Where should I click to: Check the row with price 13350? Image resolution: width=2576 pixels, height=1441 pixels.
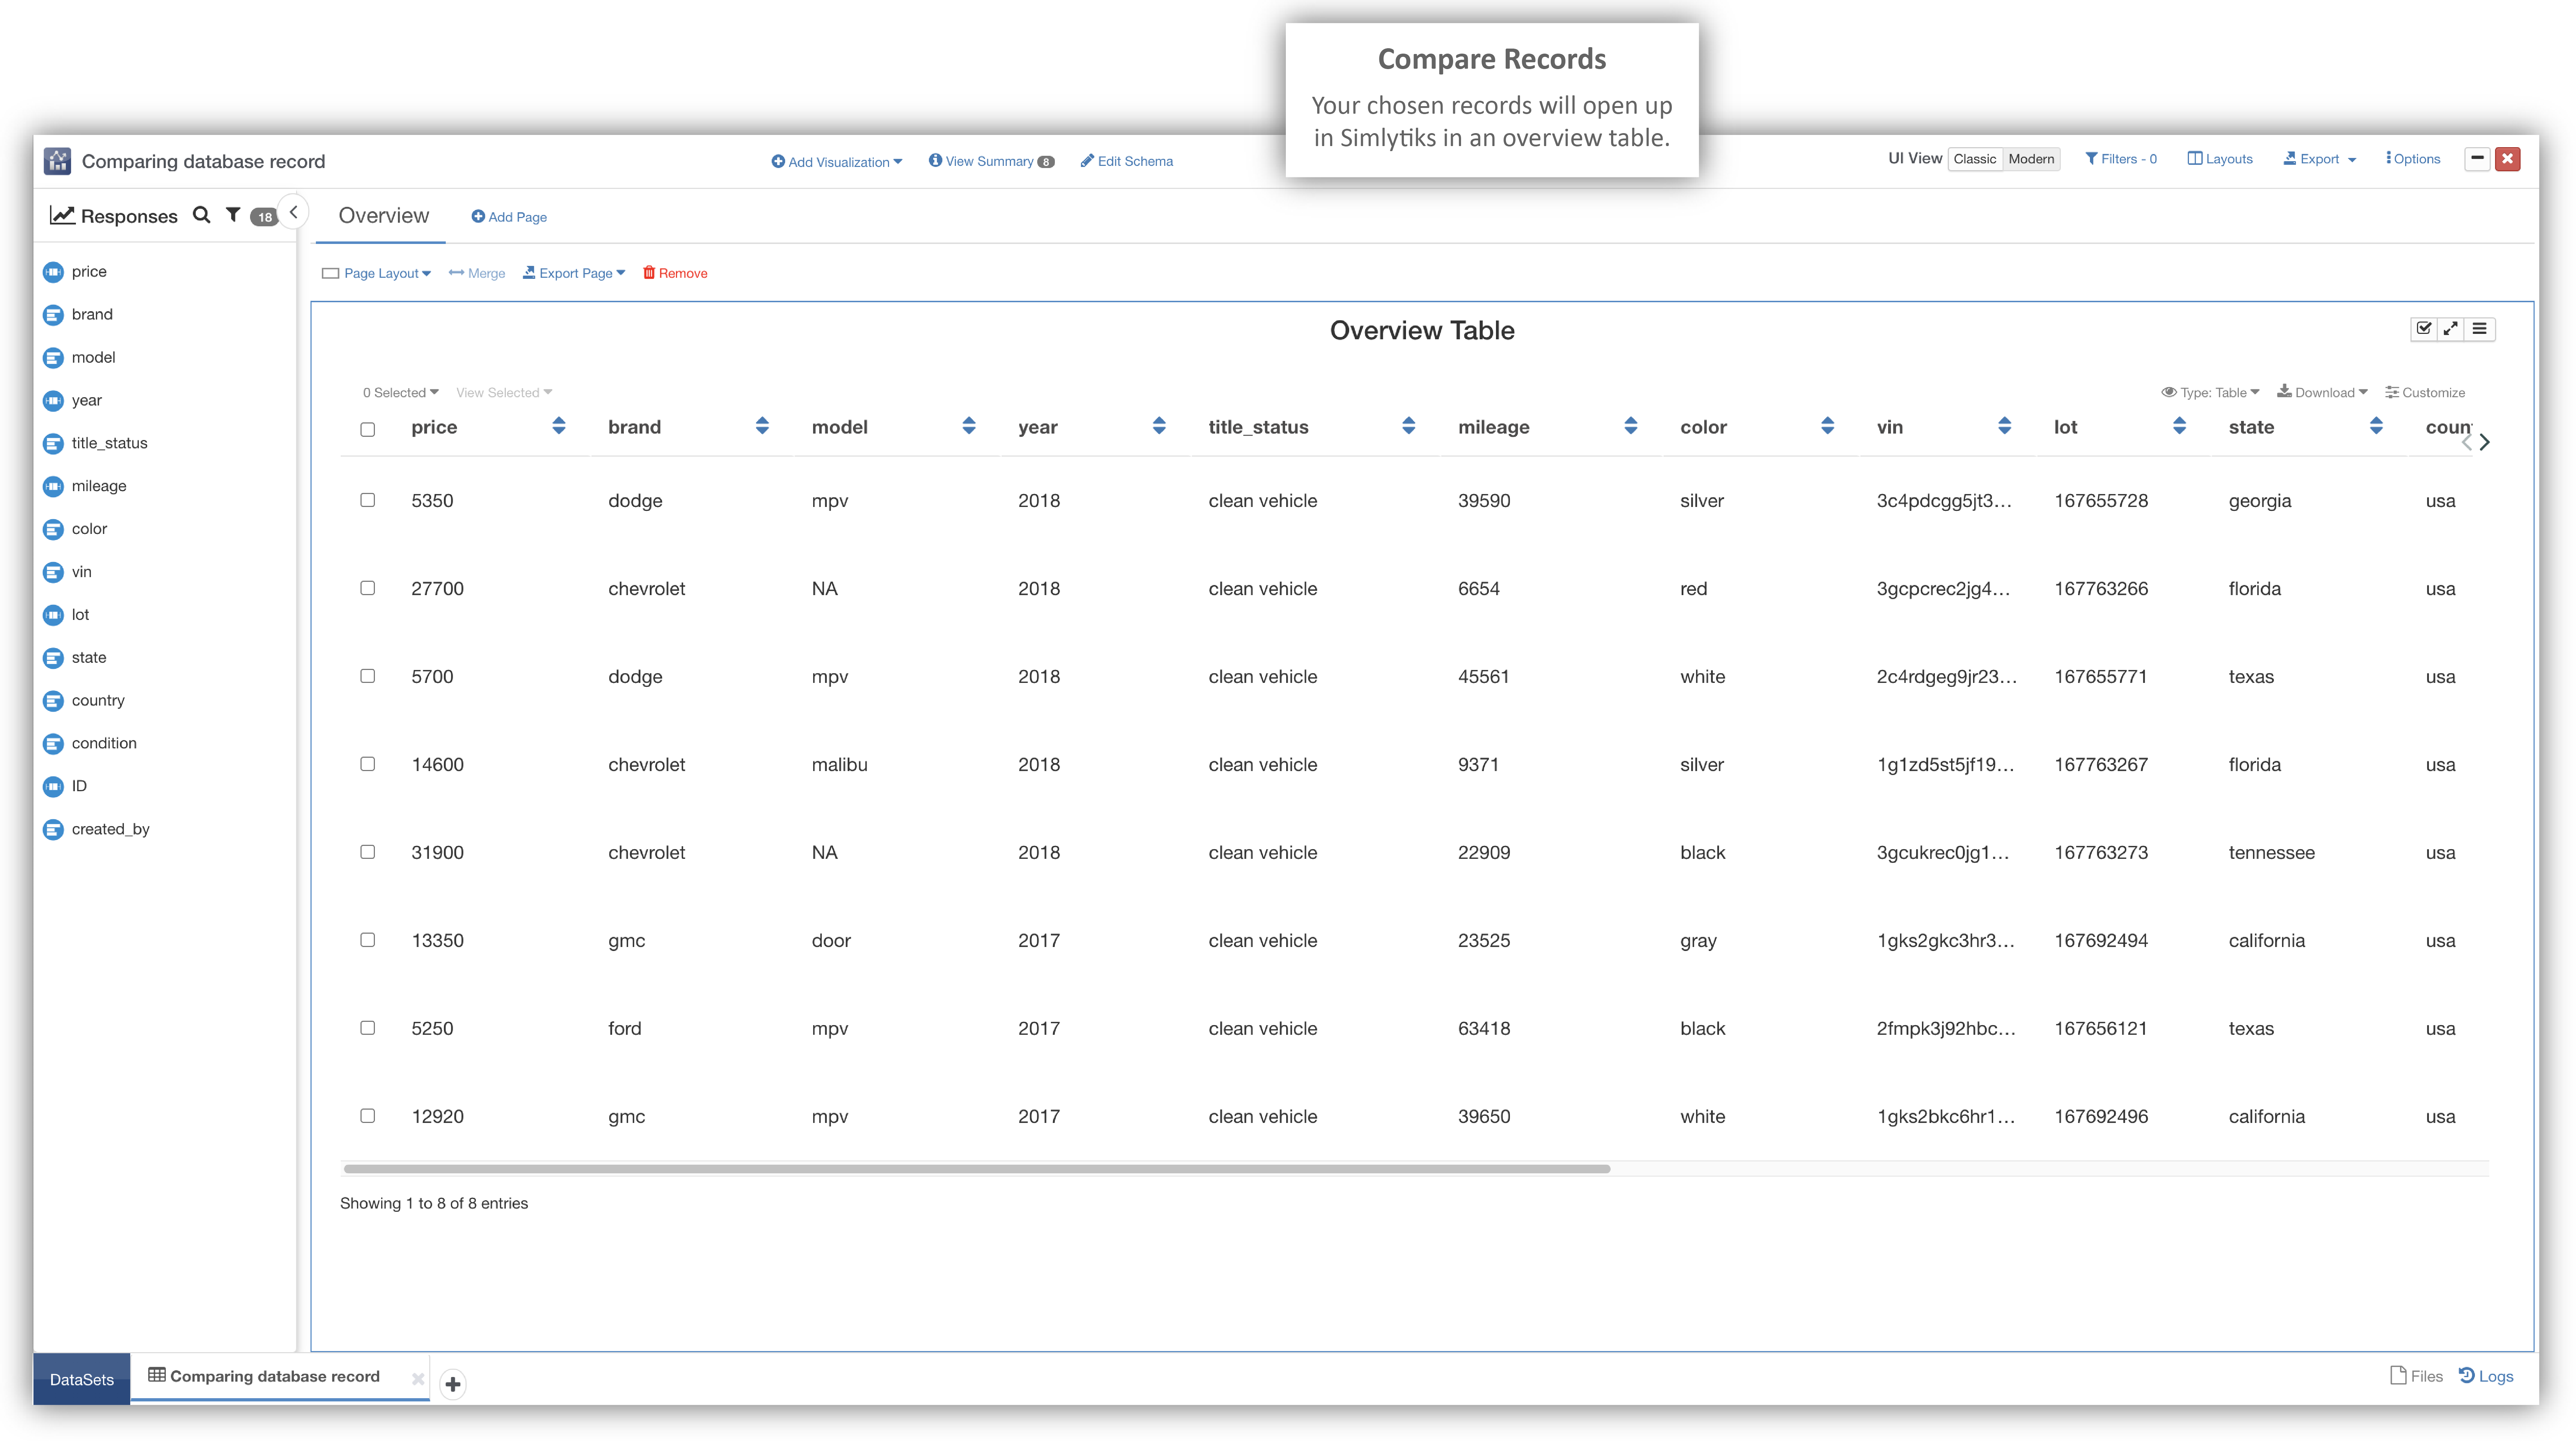coord(368,940)
